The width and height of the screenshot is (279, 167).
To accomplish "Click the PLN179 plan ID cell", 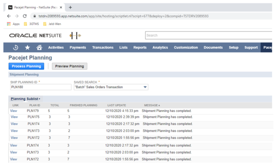I will 33,111.
